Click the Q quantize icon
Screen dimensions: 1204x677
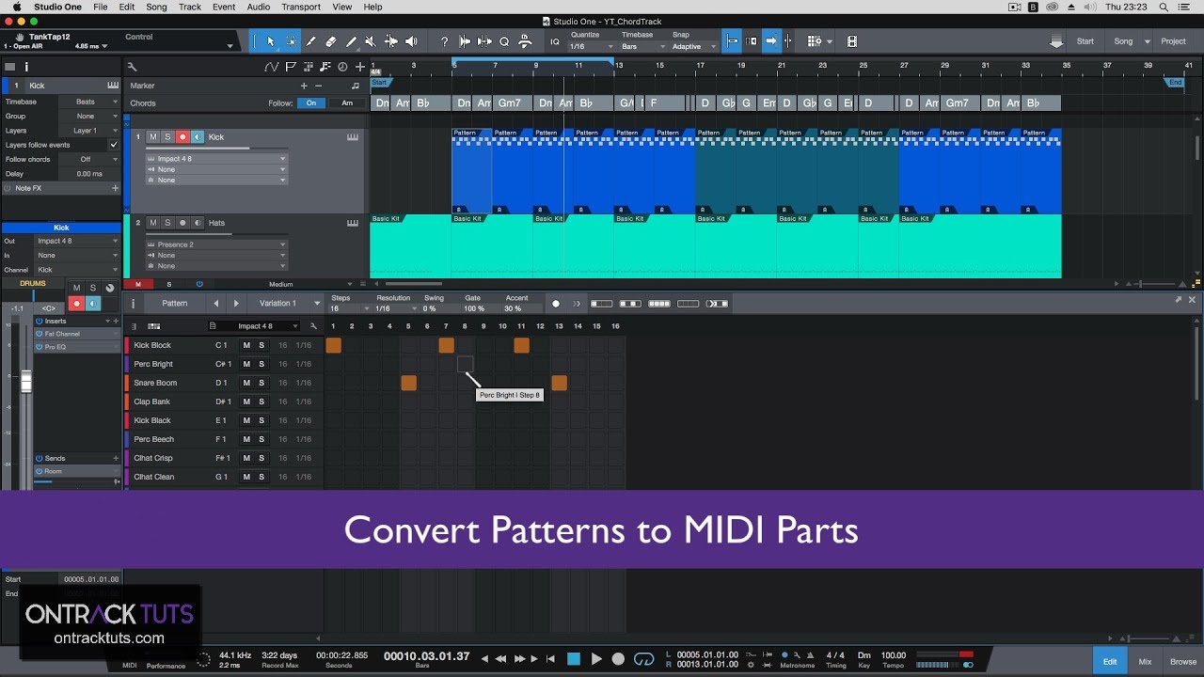[x=504, y=41]
